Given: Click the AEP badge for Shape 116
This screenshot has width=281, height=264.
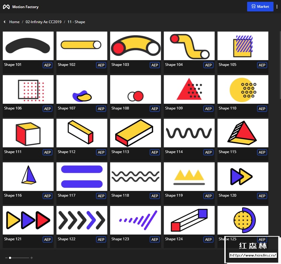Looking at the screenshot, I should [47, 196].
